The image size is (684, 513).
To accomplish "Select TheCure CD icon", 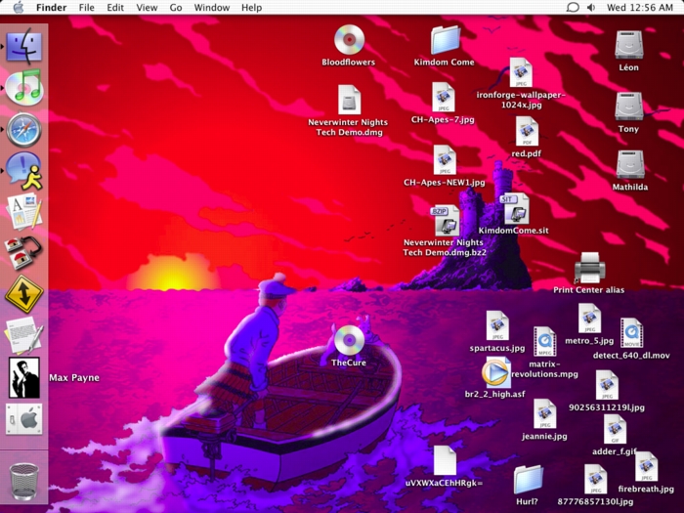I will click(349, 341).
